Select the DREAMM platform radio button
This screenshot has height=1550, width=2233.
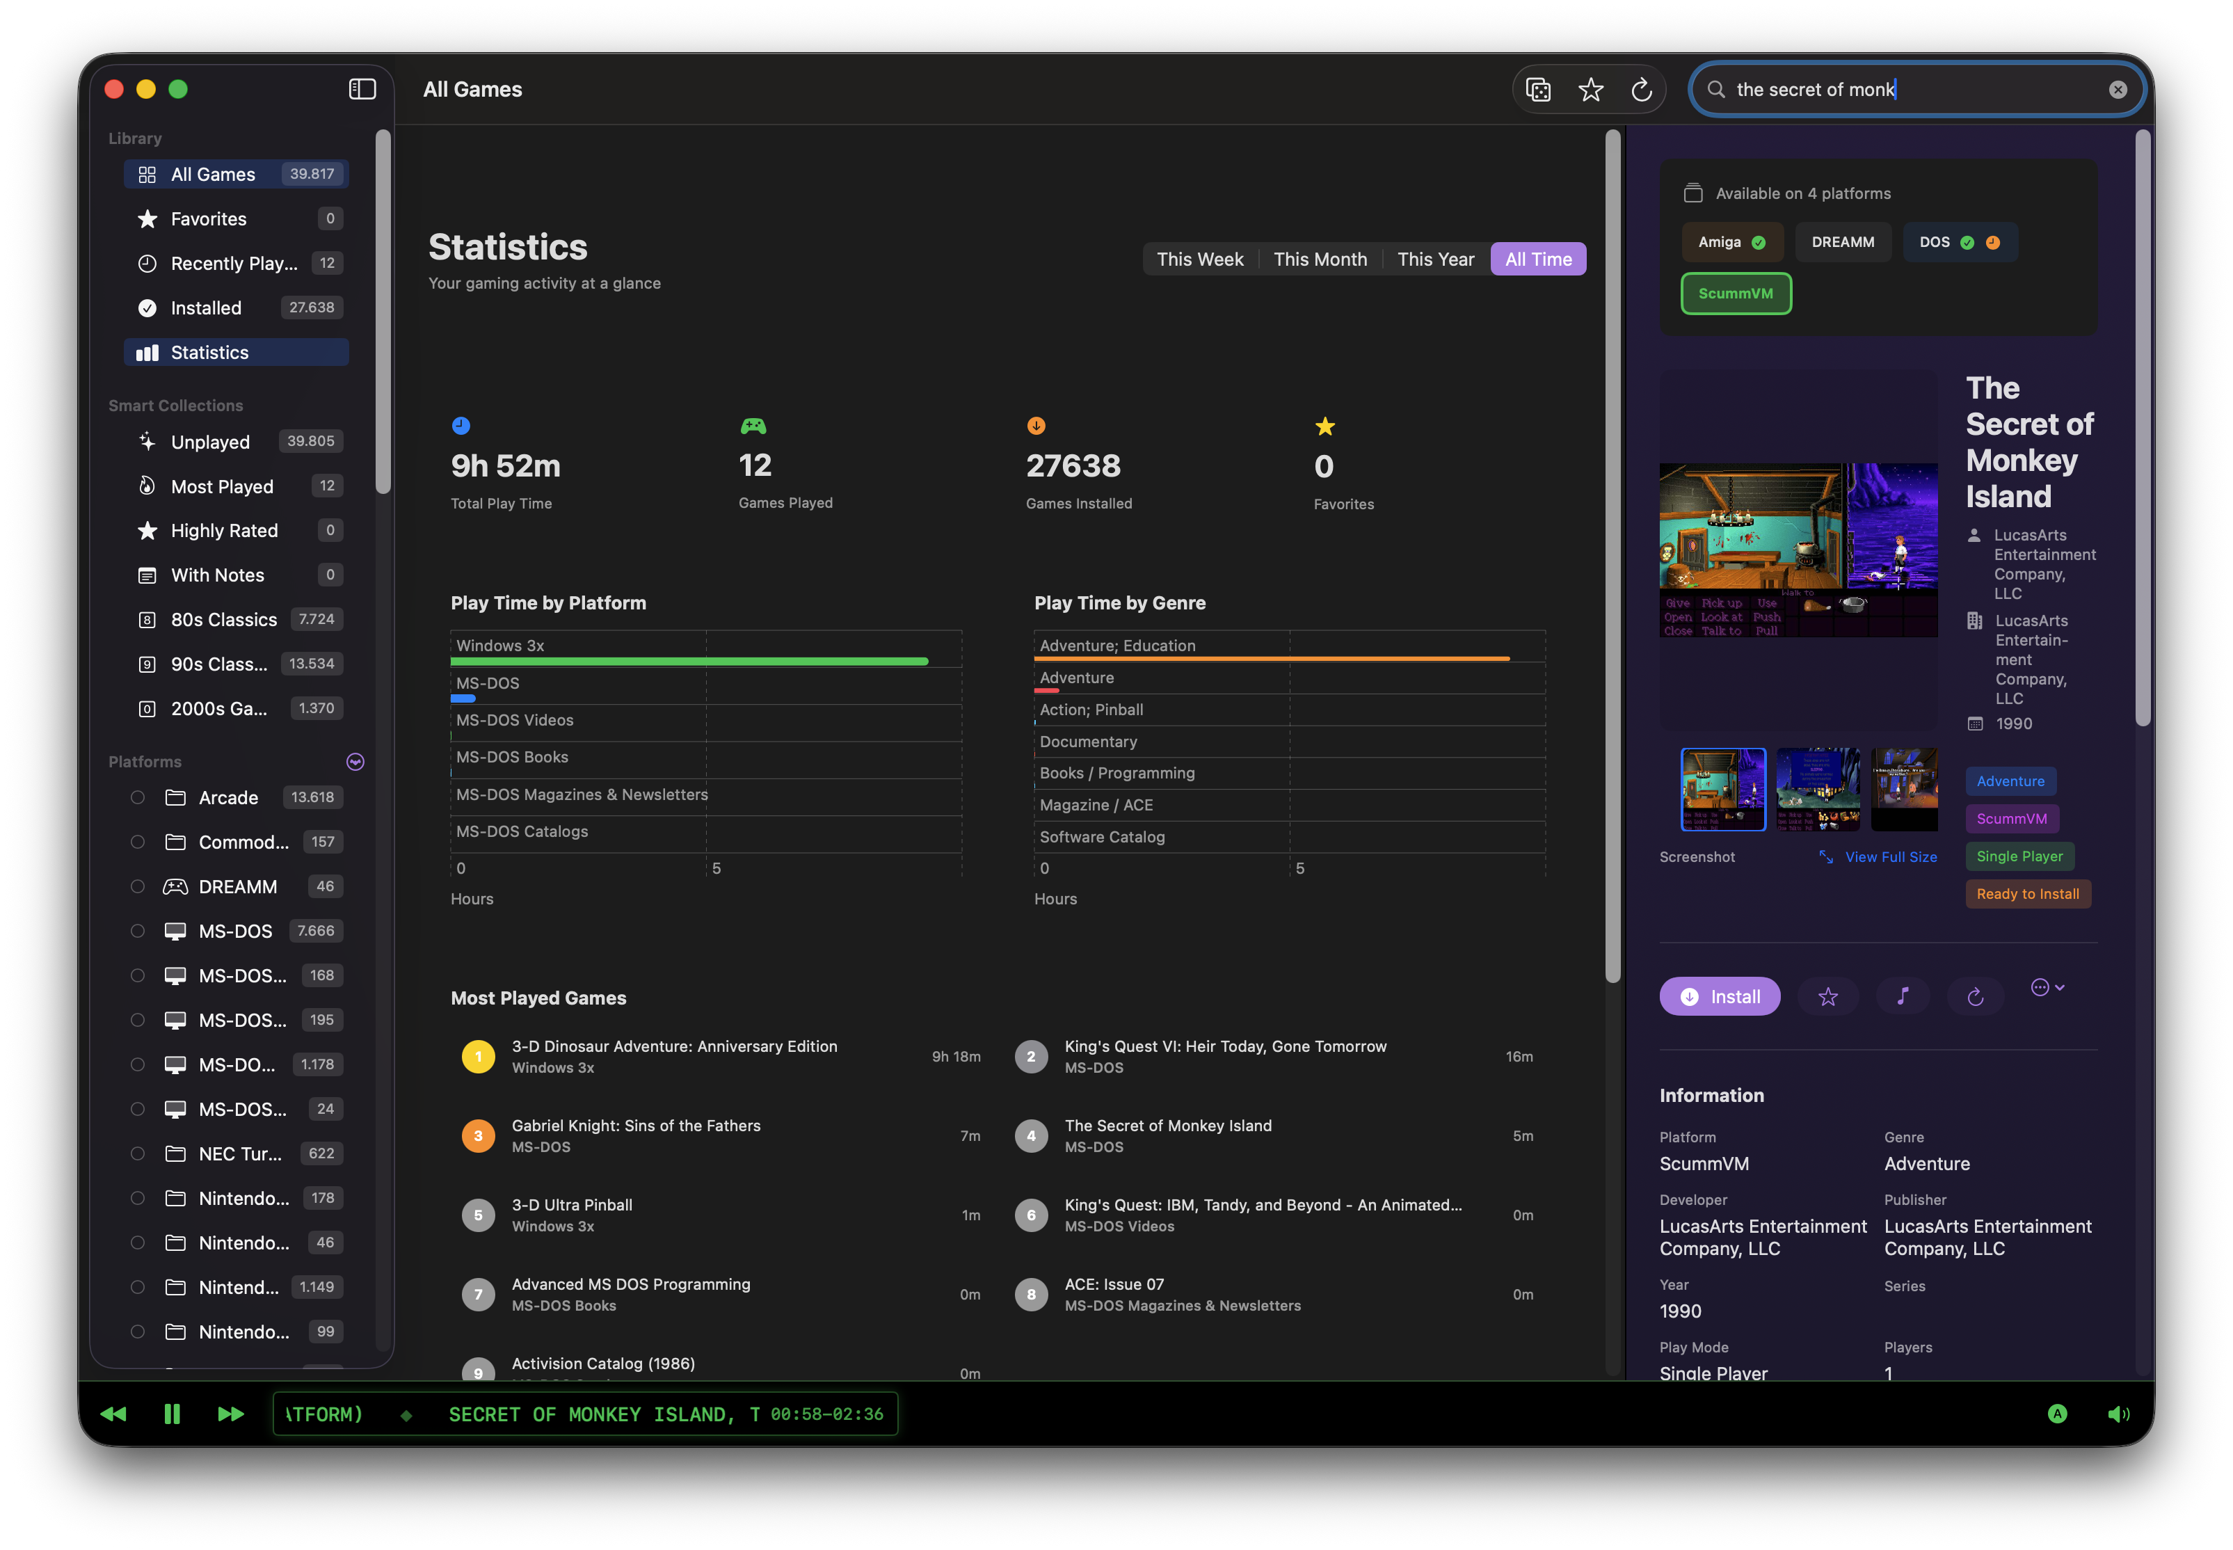(x=137, y=886)
